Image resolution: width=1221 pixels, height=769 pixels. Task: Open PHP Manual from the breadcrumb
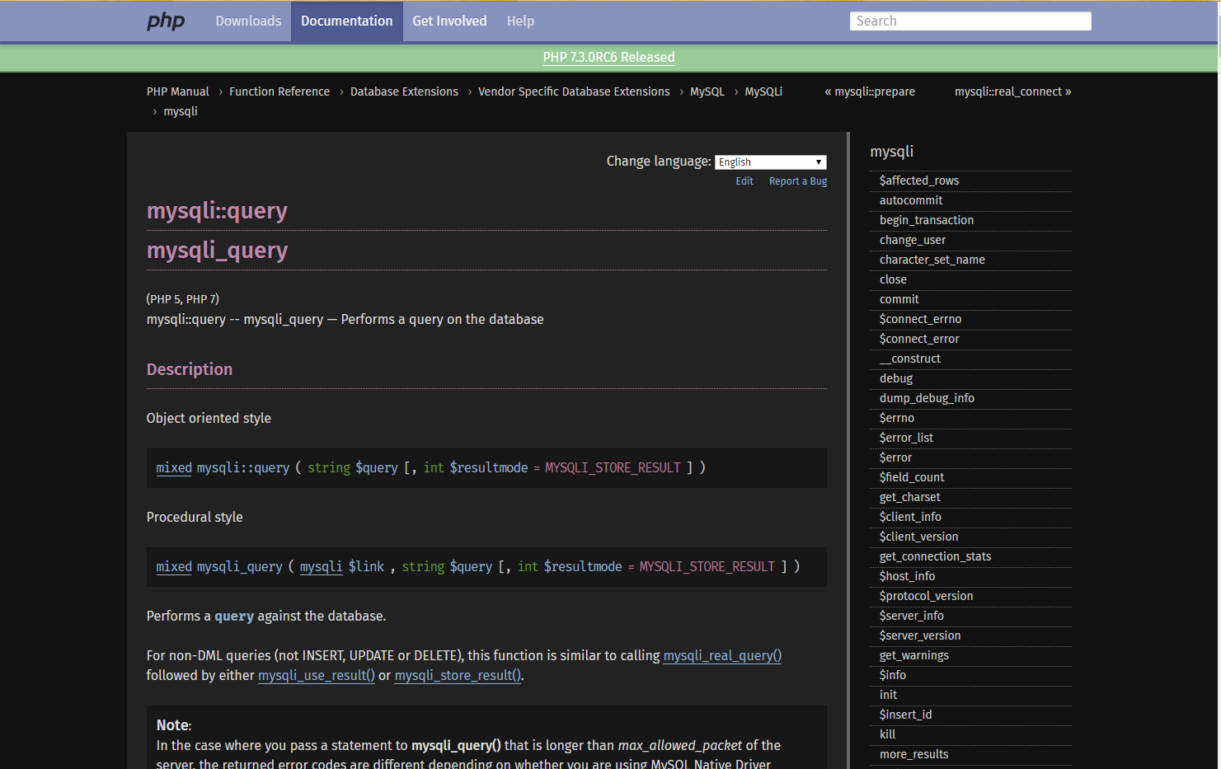tap(177, 91)
